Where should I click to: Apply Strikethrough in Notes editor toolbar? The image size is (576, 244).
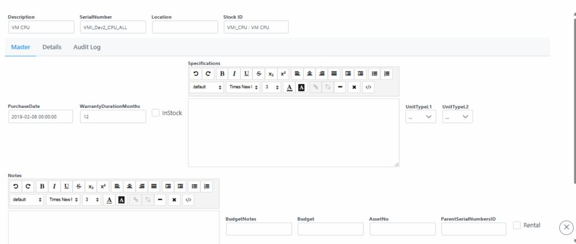79,186
